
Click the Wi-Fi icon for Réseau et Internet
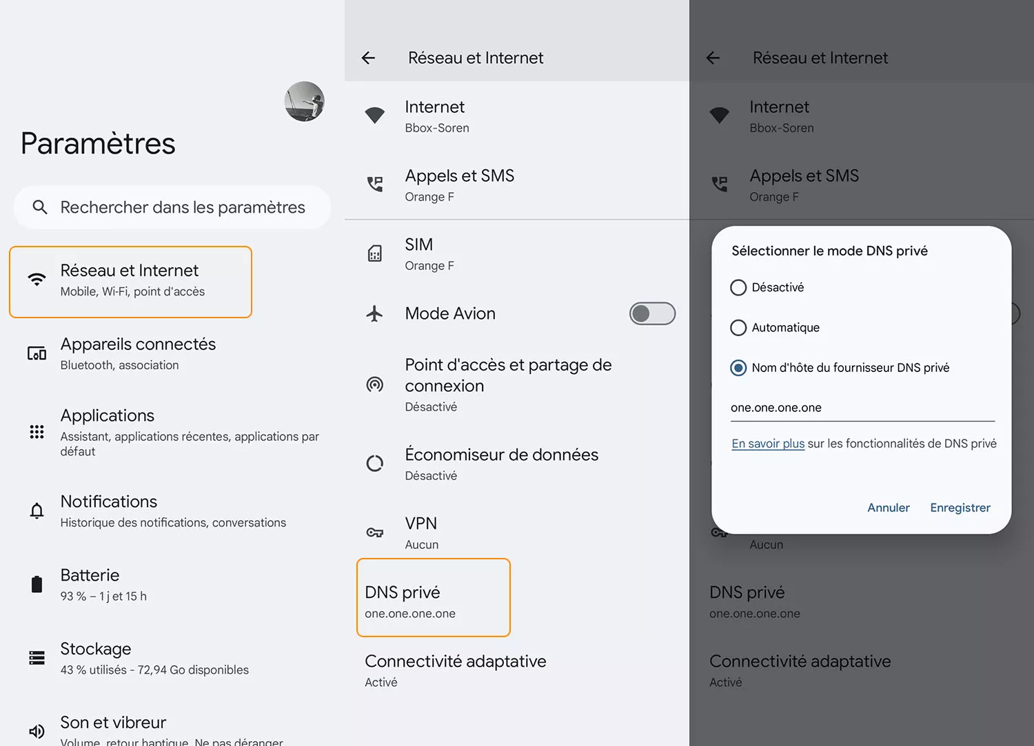37,280
